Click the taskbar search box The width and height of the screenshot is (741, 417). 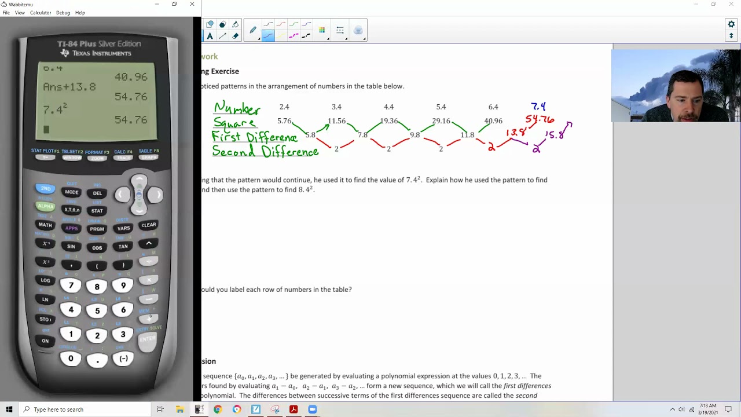tap(85, 409)
